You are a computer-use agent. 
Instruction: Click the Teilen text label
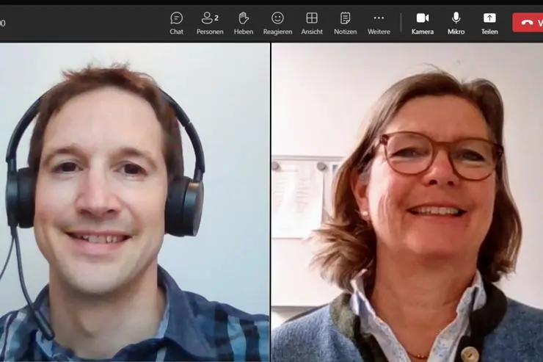tap(489, 32)
